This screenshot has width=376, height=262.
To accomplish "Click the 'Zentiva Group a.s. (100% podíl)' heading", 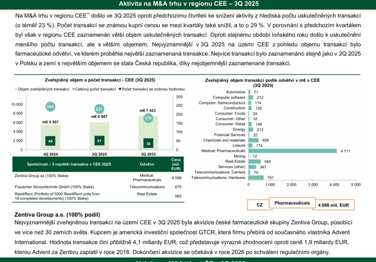I will pos(57,215).
